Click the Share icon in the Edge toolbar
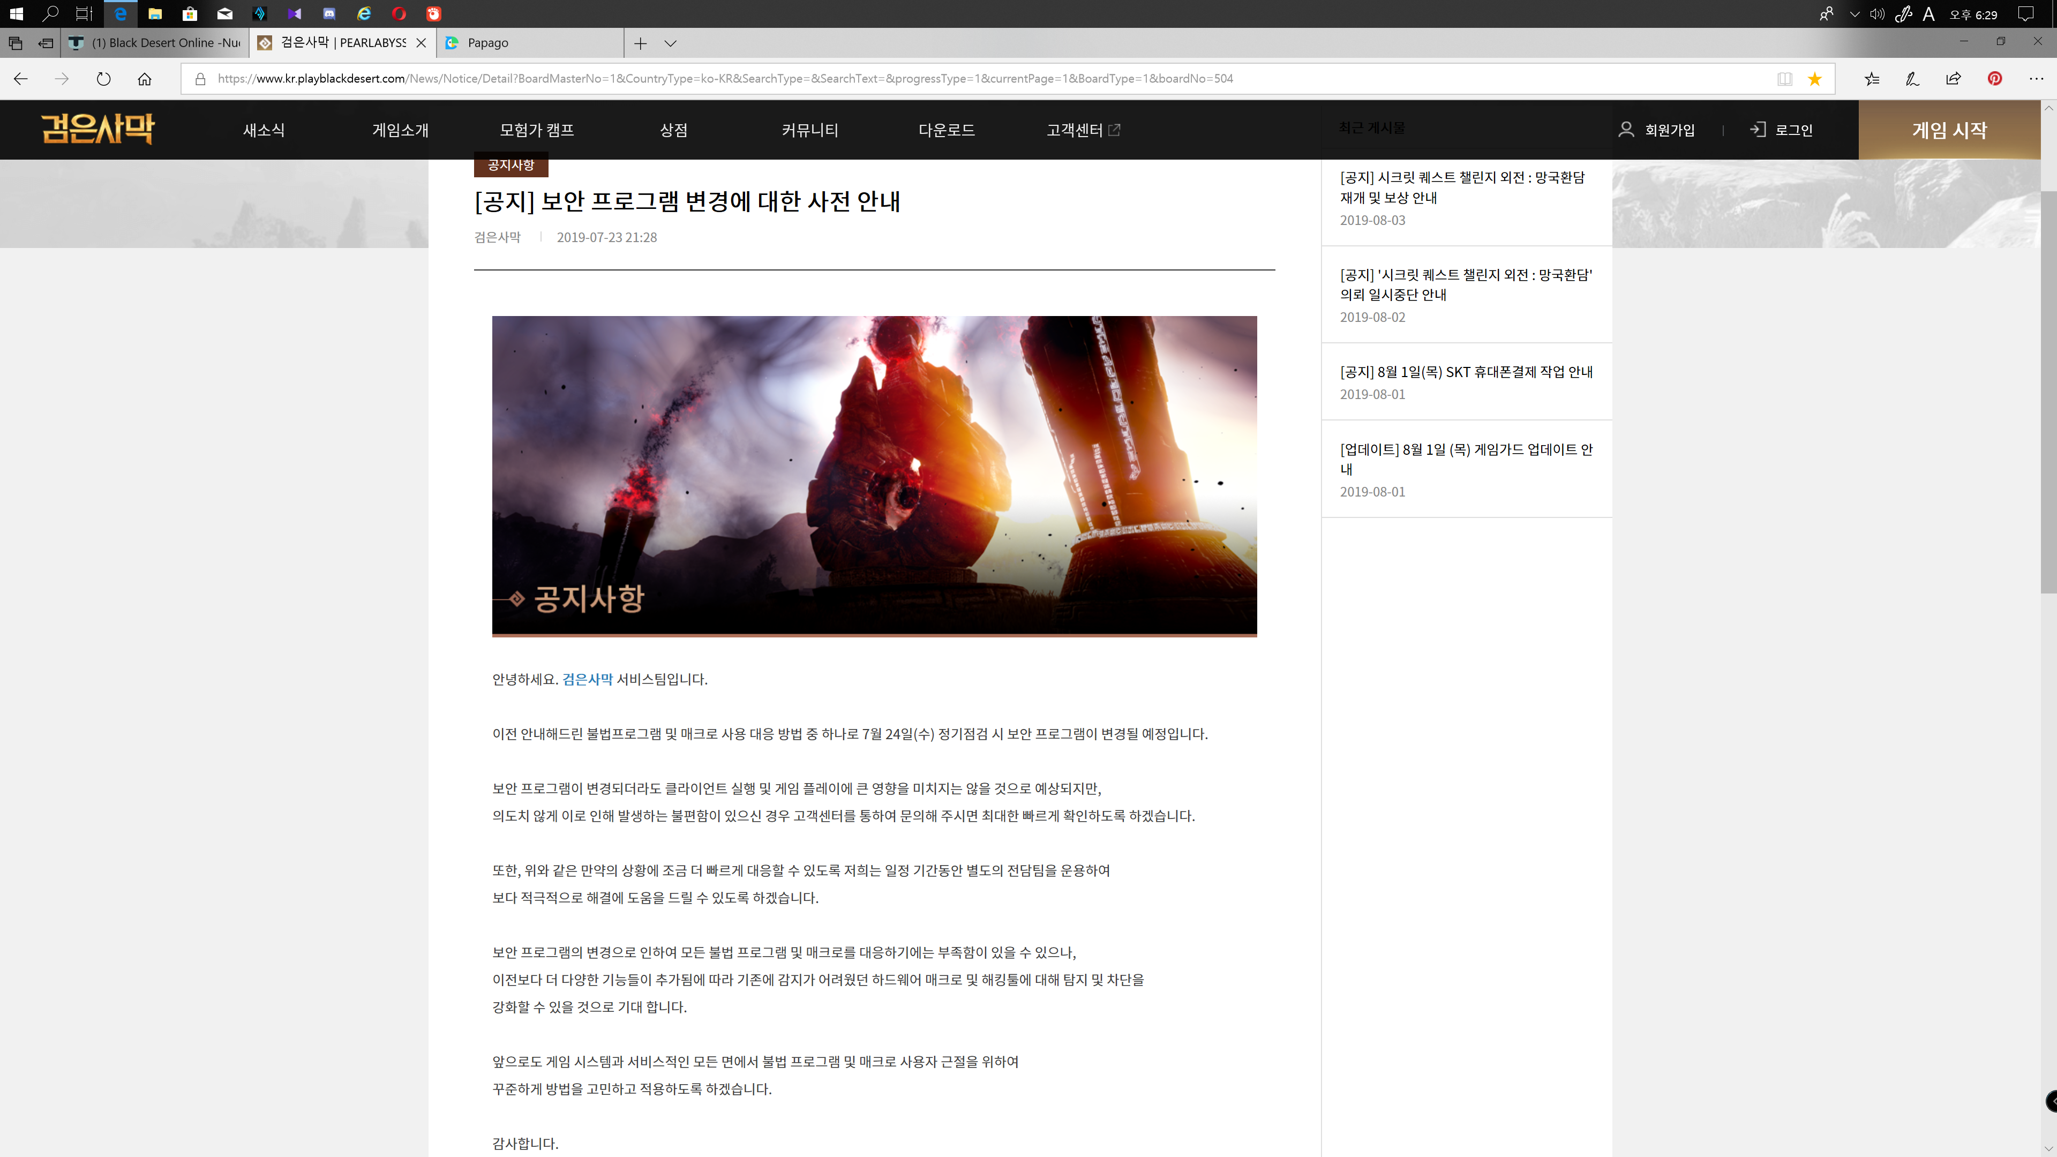Image resolution: width=2057 pixels, height=1157 pixels. pos(1953,78)
